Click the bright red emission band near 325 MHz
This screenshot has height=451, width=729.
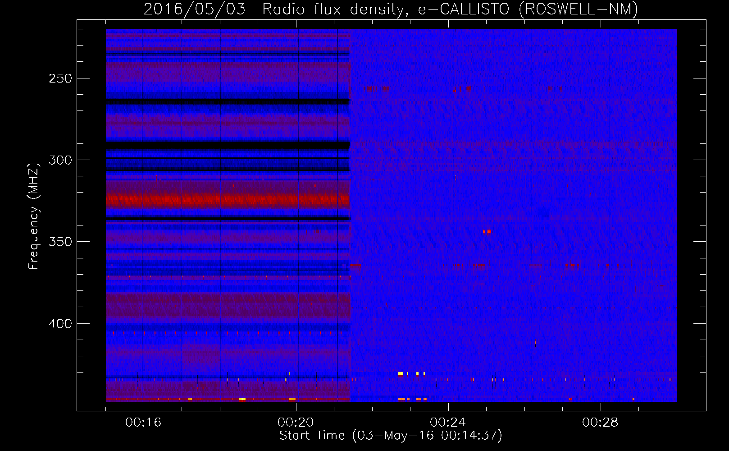(228, 199)
